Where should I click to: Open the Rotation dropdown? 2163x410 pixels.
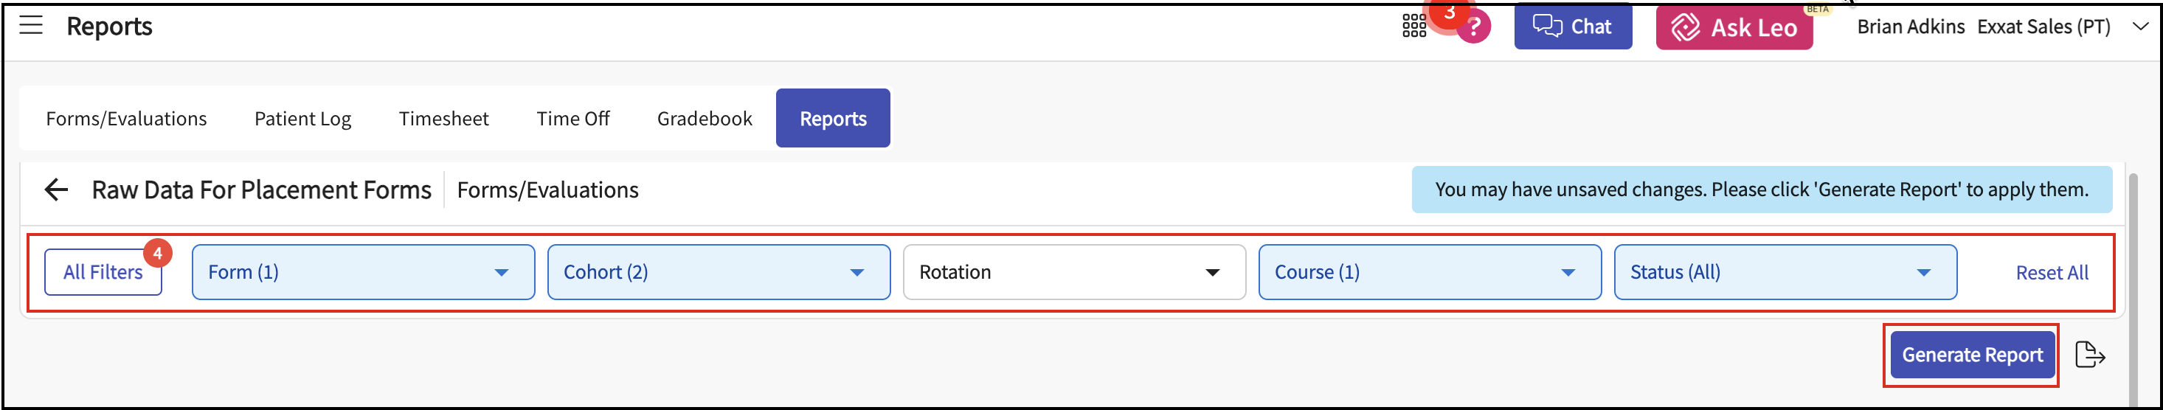[1073, 272]
